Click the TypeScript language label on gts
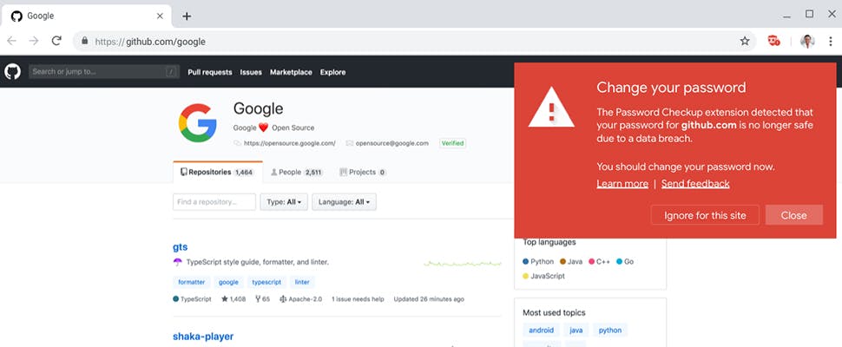This screenshot has width=842, height=347. [x=192, y=299]
